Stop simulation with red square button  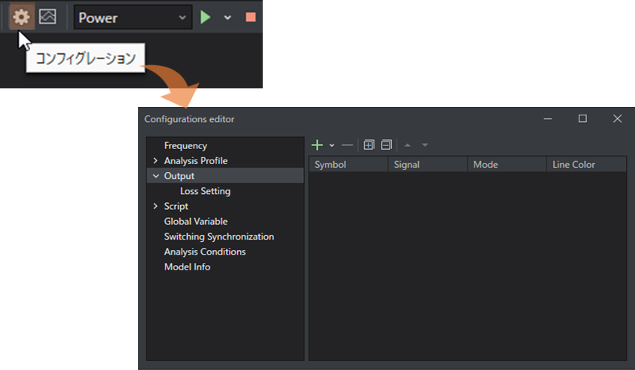[x=251, y=17]
